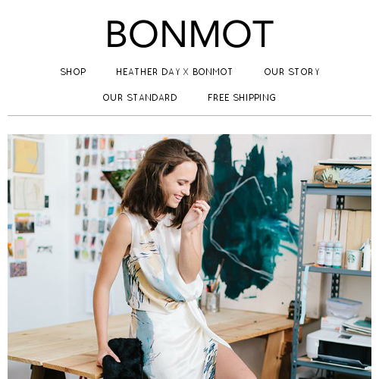
Task: Open the SHOP menu item
Action: coord(74,72)
